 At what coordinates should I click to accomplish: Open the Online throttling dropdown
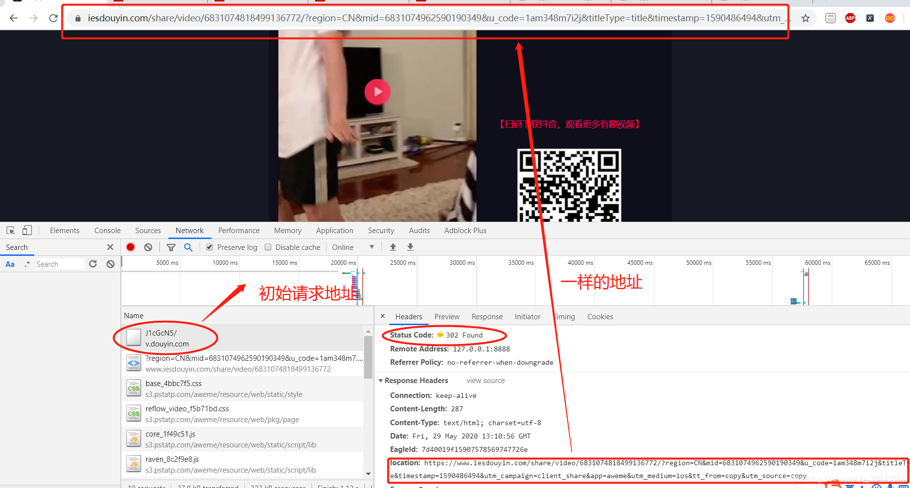(x=371, y=247)
